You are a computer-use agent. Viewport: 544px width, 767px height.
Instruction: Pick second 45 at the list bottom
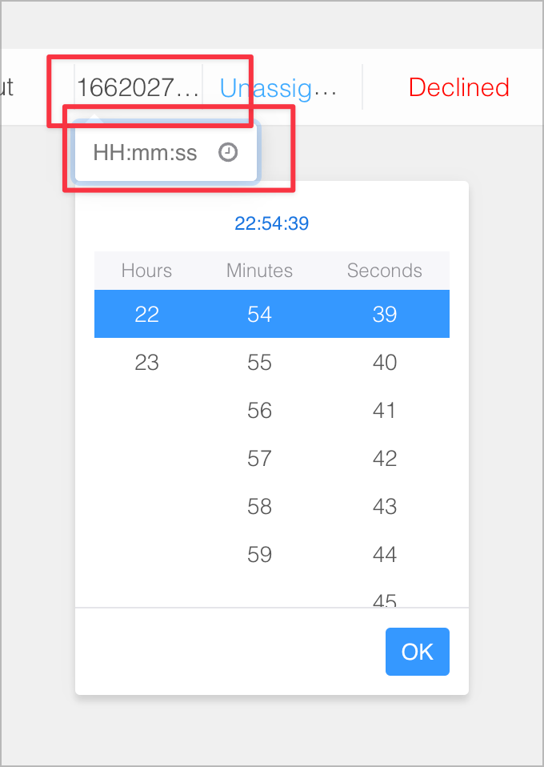pyautogui.click(x=384, y=599)
